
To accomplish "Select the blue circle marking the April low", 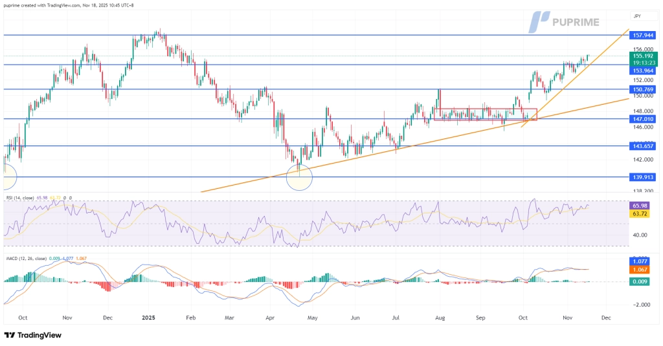I will (299, 177).
